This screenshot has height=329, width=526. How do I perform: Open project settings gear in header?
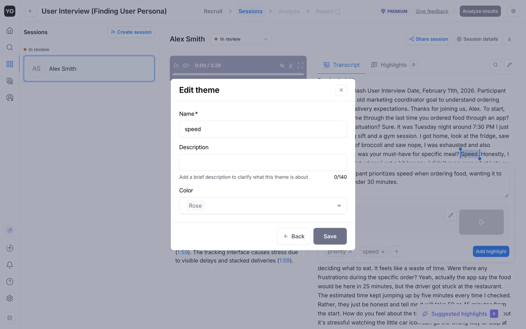tap(513, 11)
